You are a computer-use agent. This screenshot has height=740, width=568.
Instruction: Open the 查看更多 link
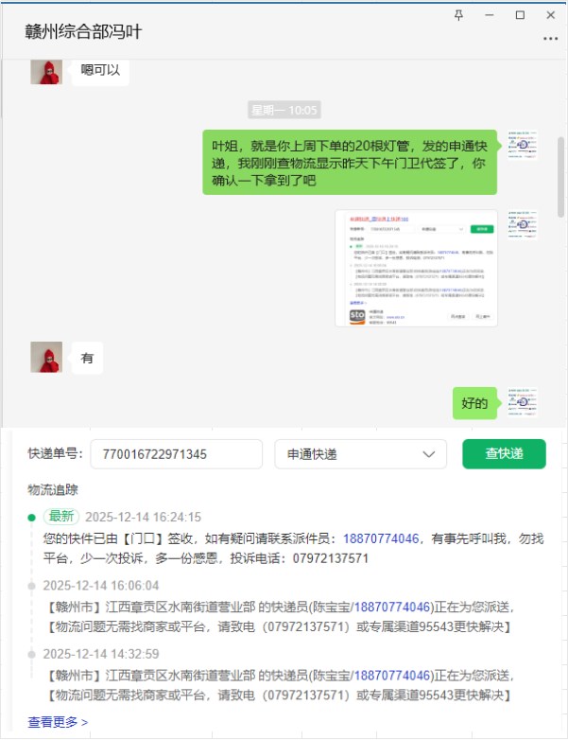coord(58,722)
